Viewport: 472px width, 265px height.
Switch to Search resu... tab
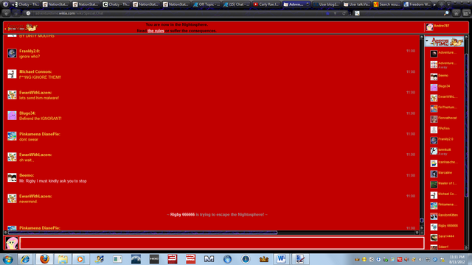tap(386, 4)
